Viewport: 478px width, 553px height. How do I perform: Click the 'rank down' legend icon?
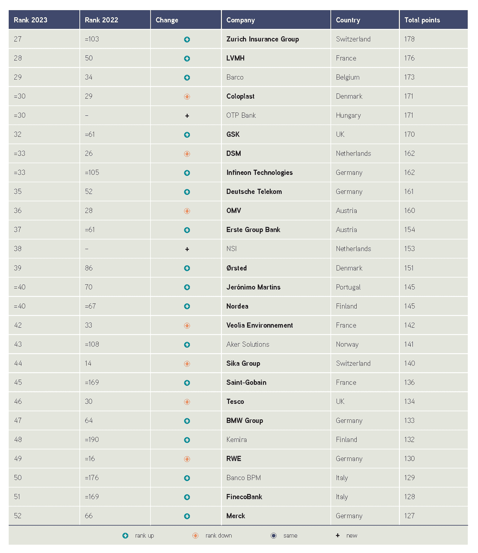195,536
